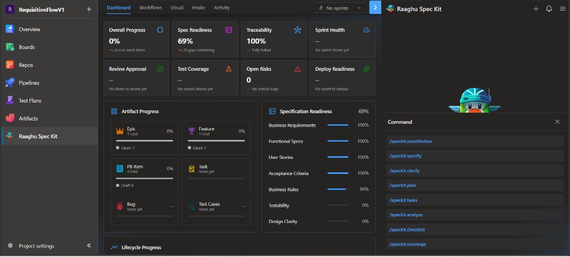The height and width of the screenshot is (257, 570).
Task: Switch to the Activity tab
Action: [x=222, y=8]
